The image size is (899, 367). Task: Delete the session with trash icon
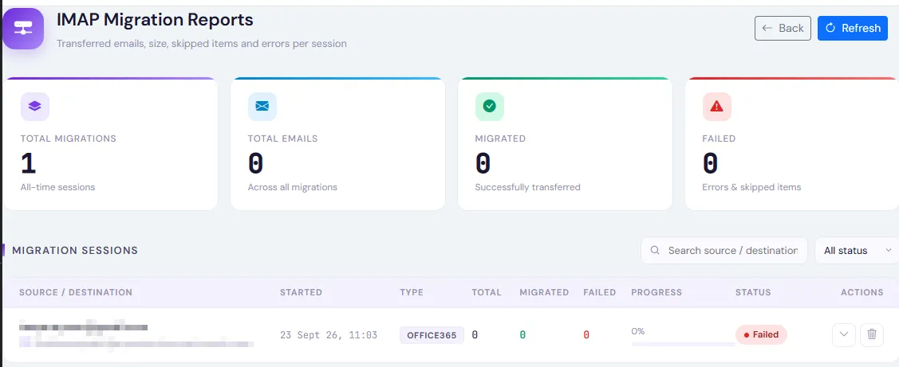click(x=871, y=335)
